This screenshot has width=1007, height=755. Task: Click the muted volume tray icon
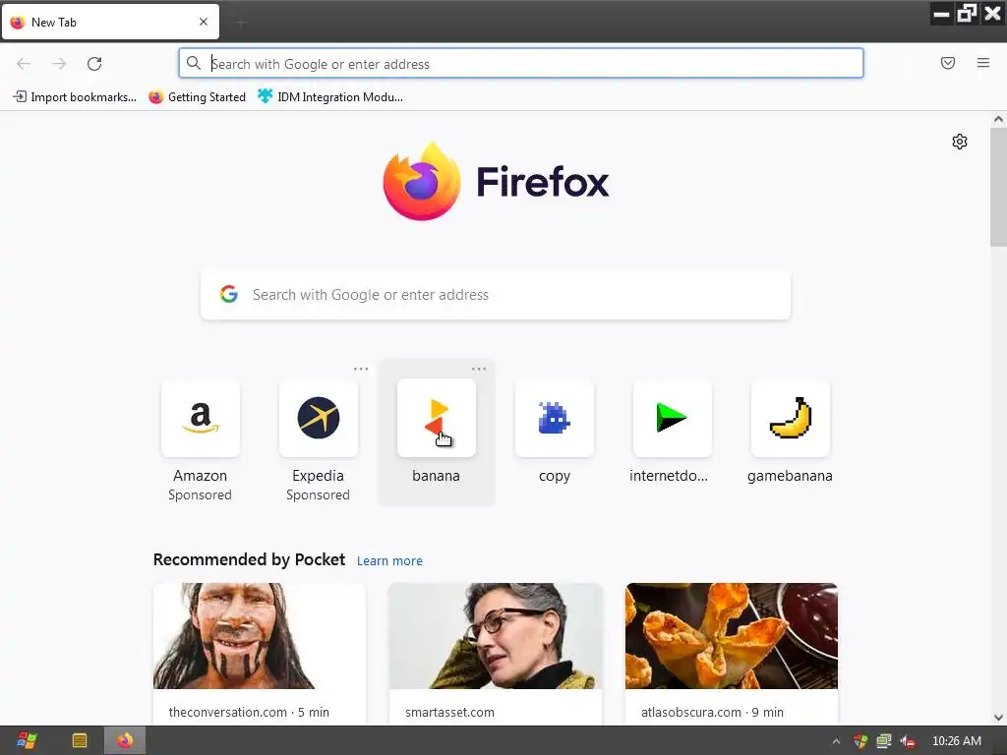[908, 741]
